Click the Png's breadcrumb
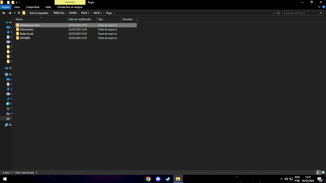Viewport: 326px width, 183px height. click(109, 13)
